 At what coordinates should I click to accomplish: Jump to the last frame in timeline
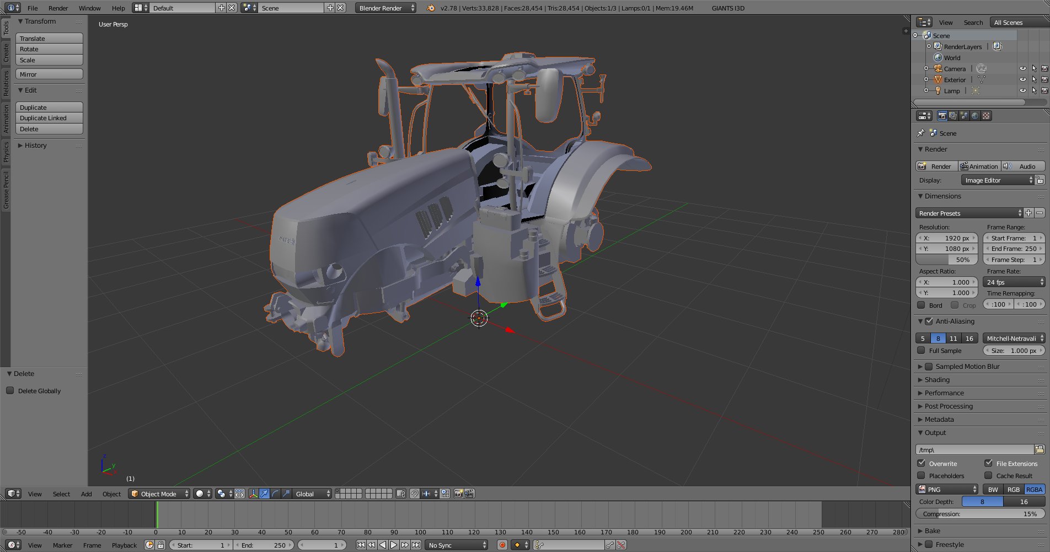point(416,545)
